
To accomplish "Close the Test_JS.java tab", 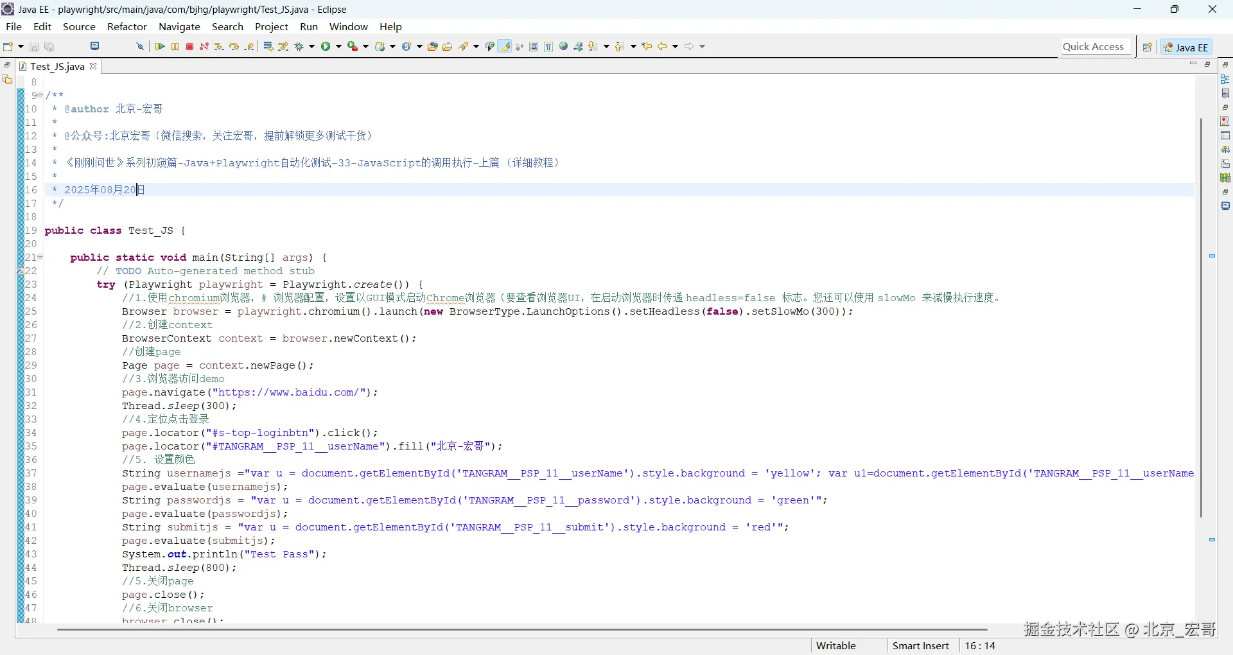I will tap(93, 66).
